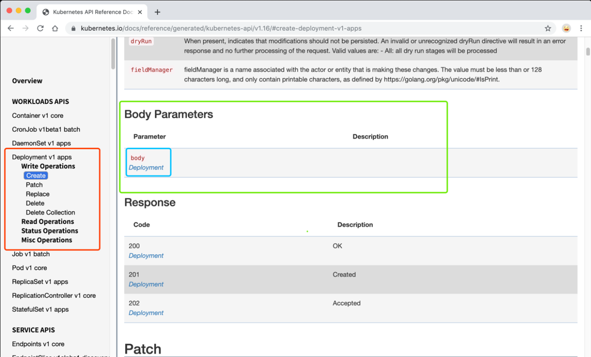The height and width of the screenshot is (357, 591).
Task: Open Deployment v1 apps in sidebar
Action: pyautogui.click(x=42, y=157)
